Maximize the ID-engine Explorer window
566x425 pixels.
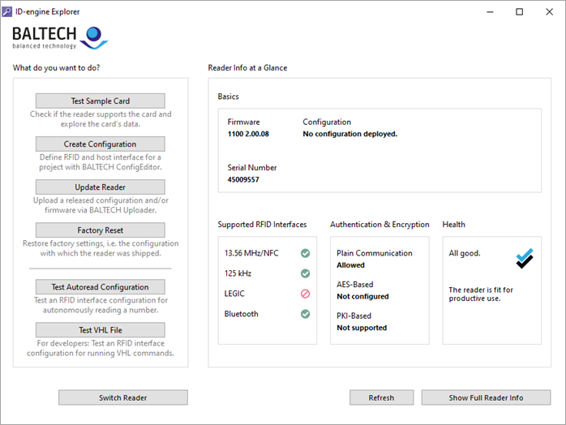click(x=520, y=12)
